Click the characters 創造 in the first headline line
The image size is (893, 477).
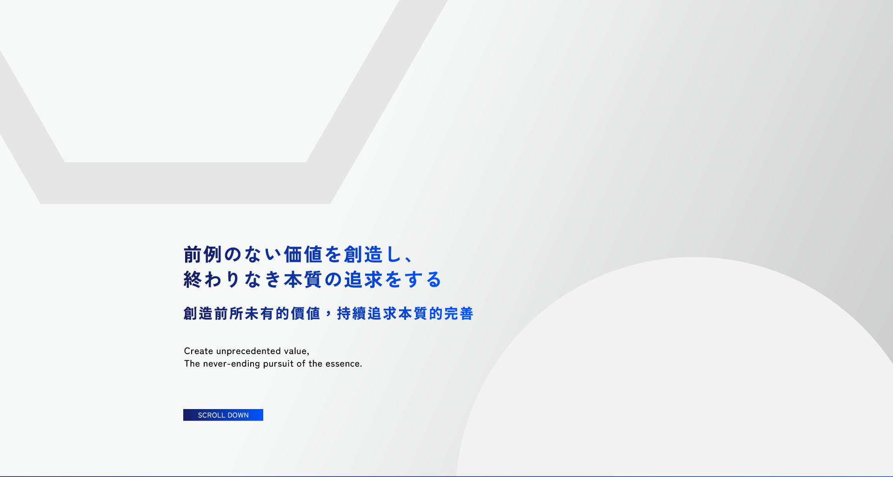(363, 255)
